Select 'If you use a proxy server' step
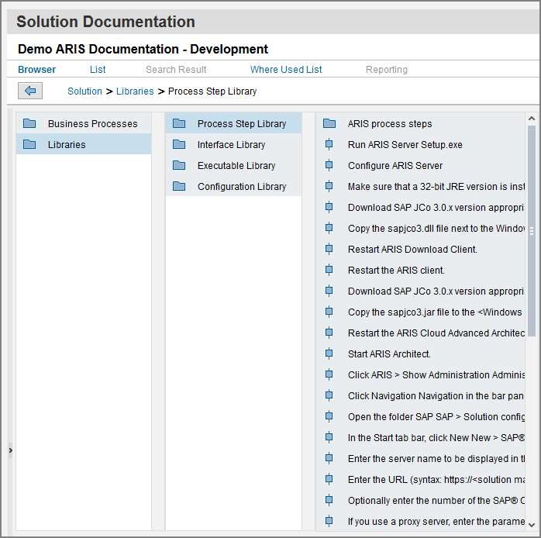 tap(421, 521)
